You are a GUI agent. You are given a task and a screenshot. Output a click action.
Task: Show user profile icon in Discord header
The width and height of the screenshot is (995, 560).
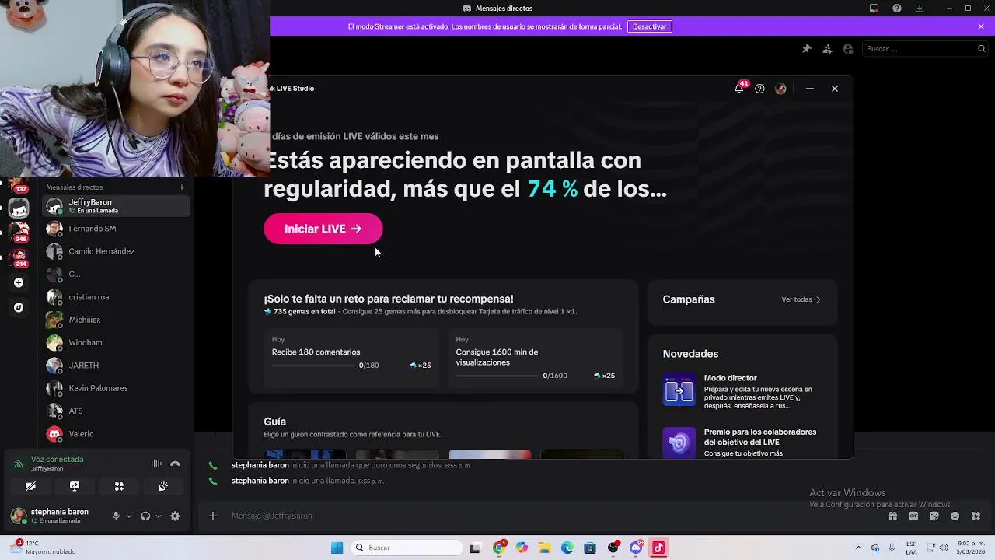click(848, 48)
